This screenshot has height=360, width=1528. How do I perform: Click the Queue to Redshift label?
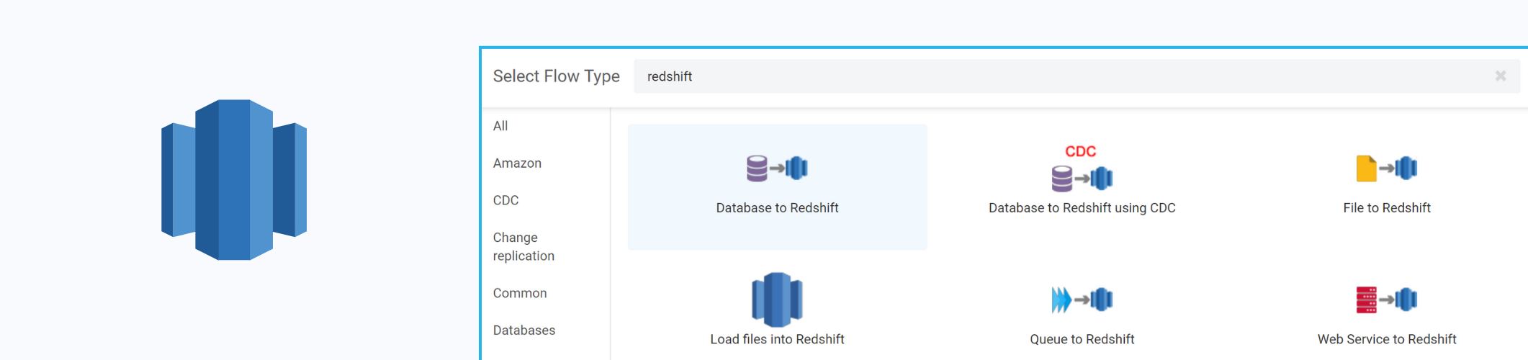pos(1082,339)
